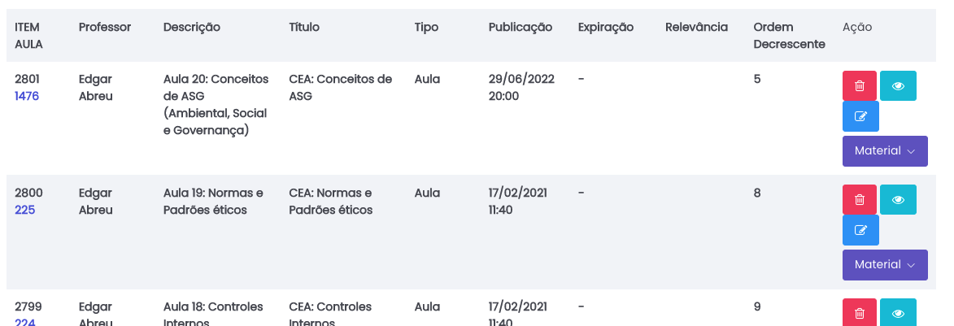Delete the Aula 18 Controles Internos lesson

coord(859,314)
